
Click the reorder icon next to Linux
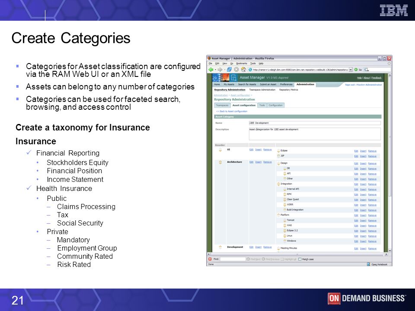tap(285, 236)
